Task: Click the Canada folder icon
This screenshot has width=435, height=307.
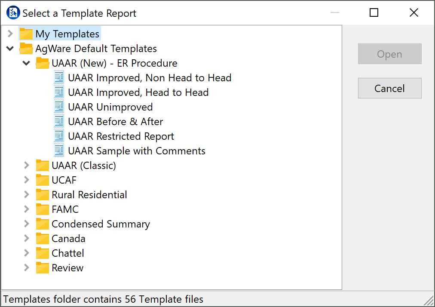Action: pyautogui.click(x=42, y=239)
